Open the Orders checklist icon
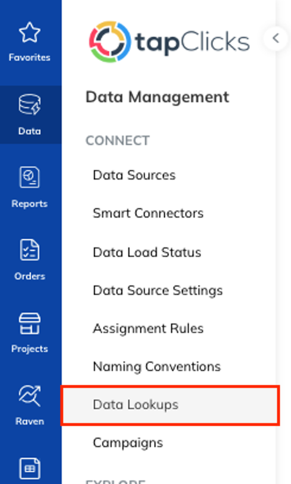 click(30, 250)
